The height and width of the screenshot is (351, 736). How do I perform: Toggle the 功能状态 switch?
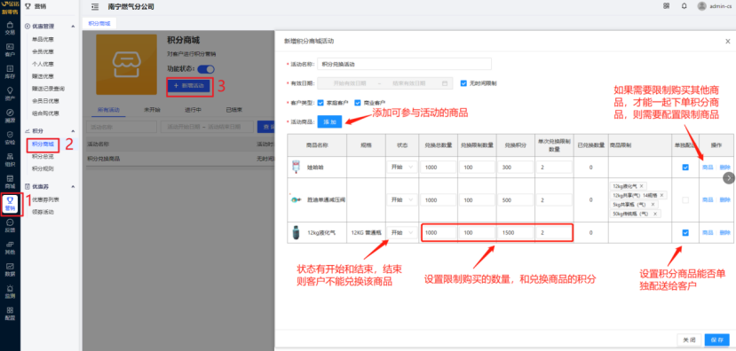[206, 69]
